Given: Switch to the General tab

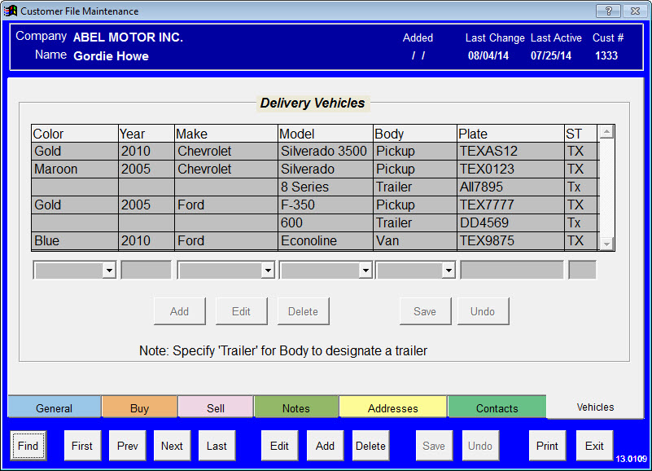Looking at the screenshot, I should [x=54, y=407].
